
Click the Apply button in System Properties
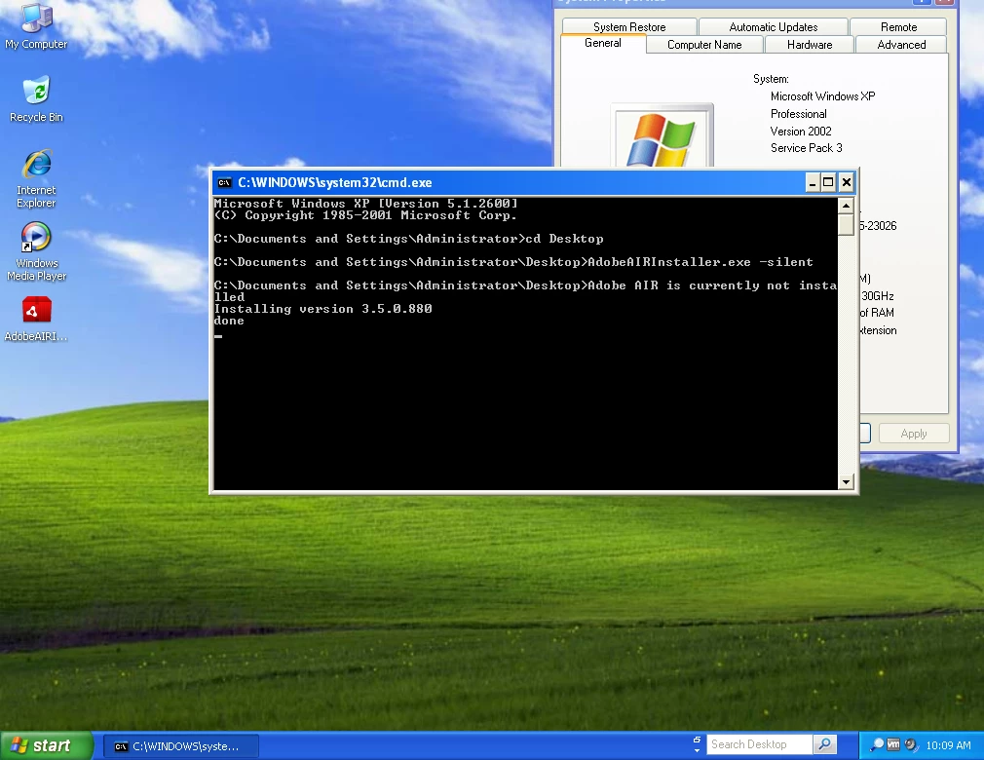[x=914, y=434]
